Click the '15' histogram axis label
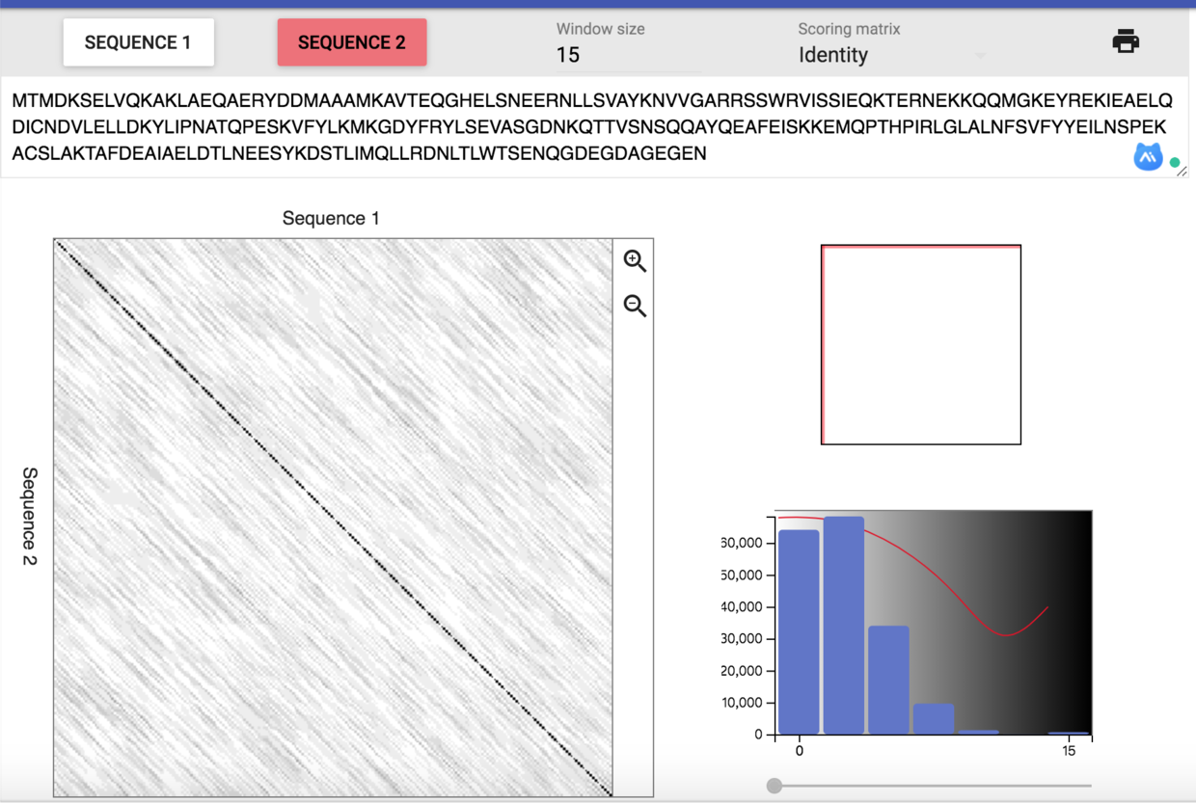The height and width of the screenshot is (803, 1196). click(1069, 751)
